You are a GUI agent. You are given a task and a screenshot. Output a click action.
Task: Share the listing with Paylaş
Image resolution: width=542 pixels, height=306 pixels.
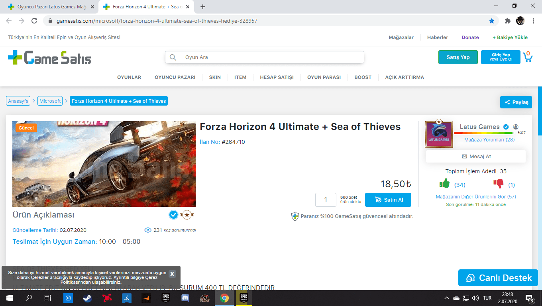click(x=516, y=102)
